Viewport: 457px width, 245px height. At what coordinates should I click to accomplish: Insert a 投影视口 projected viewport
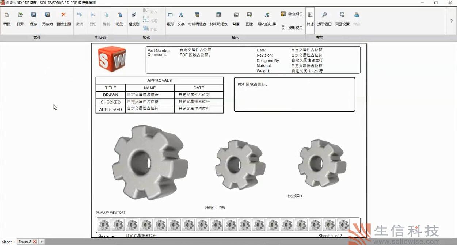pos(292,28)
